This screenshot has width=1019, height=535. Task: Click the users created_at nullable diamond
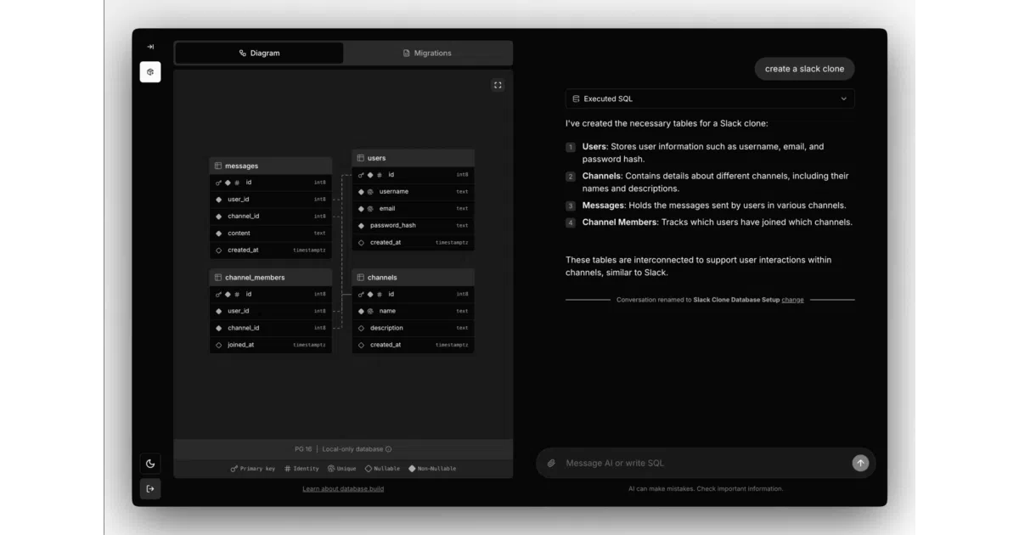(361, 243)
